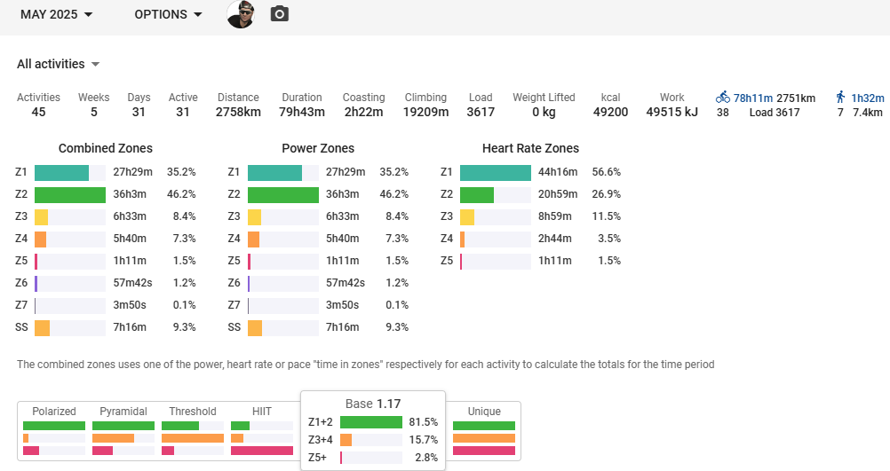
Task: Open the OPTIONS dropdown menu
Action: click(x=168, y=14)
